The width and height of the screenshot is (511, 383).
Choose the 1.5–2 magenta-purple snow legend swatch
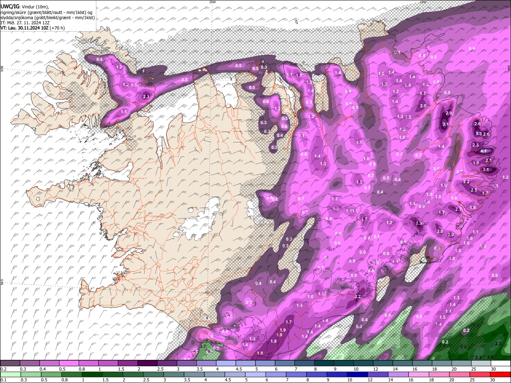coord(128,363)
